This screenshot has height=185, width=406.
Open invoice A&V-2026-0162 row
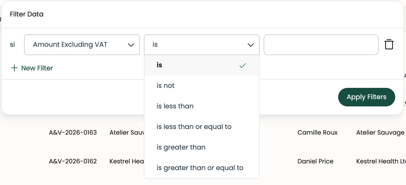click(x=73, y=161)
